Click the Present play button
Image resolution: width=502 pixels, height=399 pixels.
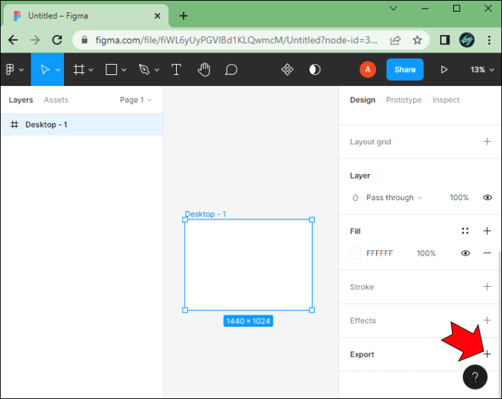(444, 70)
